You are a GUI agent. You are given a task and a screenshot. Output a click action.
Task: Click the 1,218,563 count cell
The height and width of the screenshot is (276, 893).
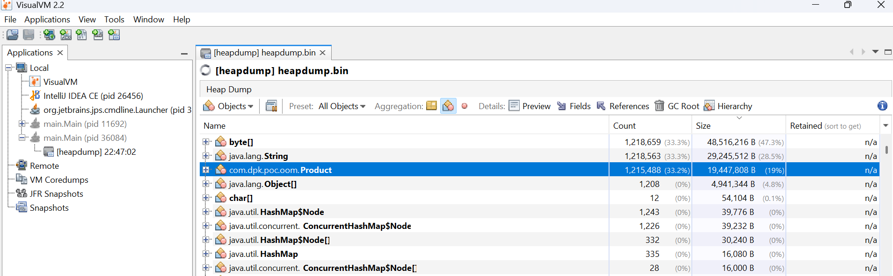[x=650, y=156]
